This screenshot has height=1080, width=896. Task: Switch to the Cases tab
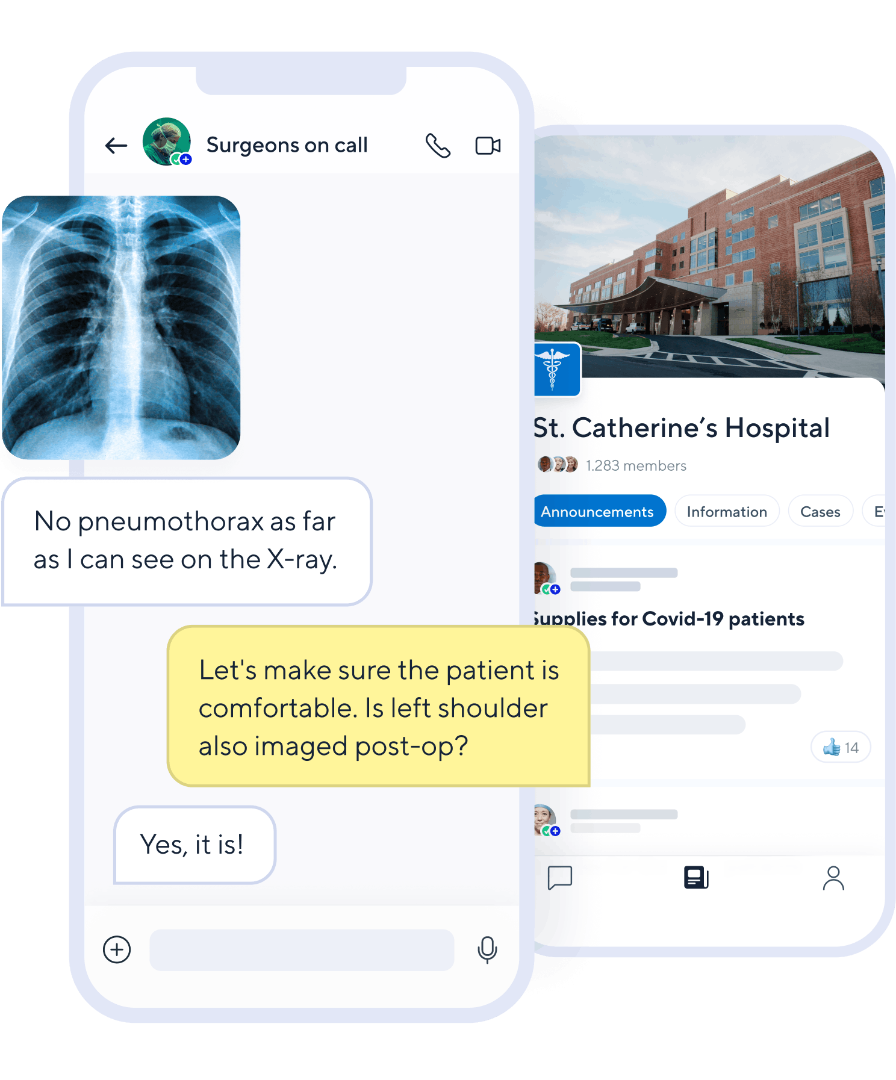[820, 511]
